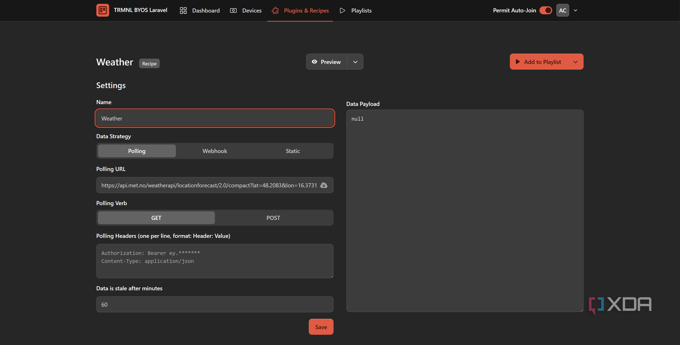Click the TRMNL logo icon

tap(102, 10)
